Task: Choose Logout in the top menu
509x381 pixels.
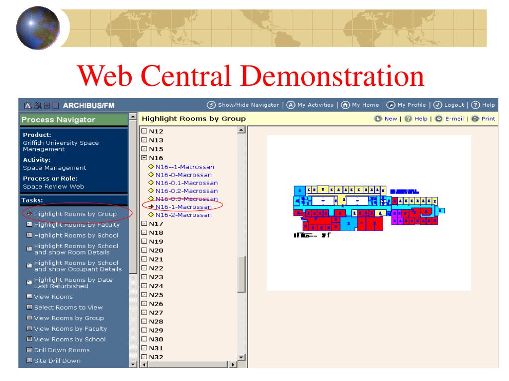Action: pos(454,105)
